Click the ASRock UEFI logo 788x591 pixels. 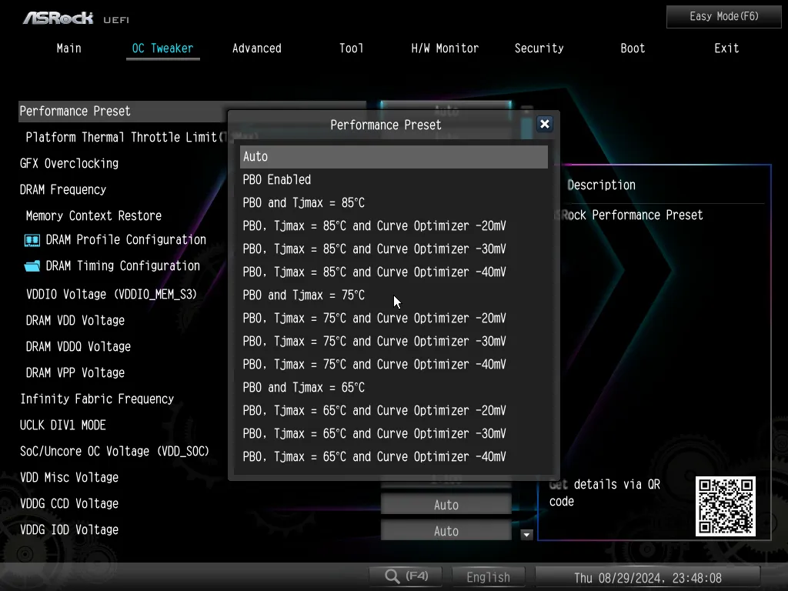[75, 17]
